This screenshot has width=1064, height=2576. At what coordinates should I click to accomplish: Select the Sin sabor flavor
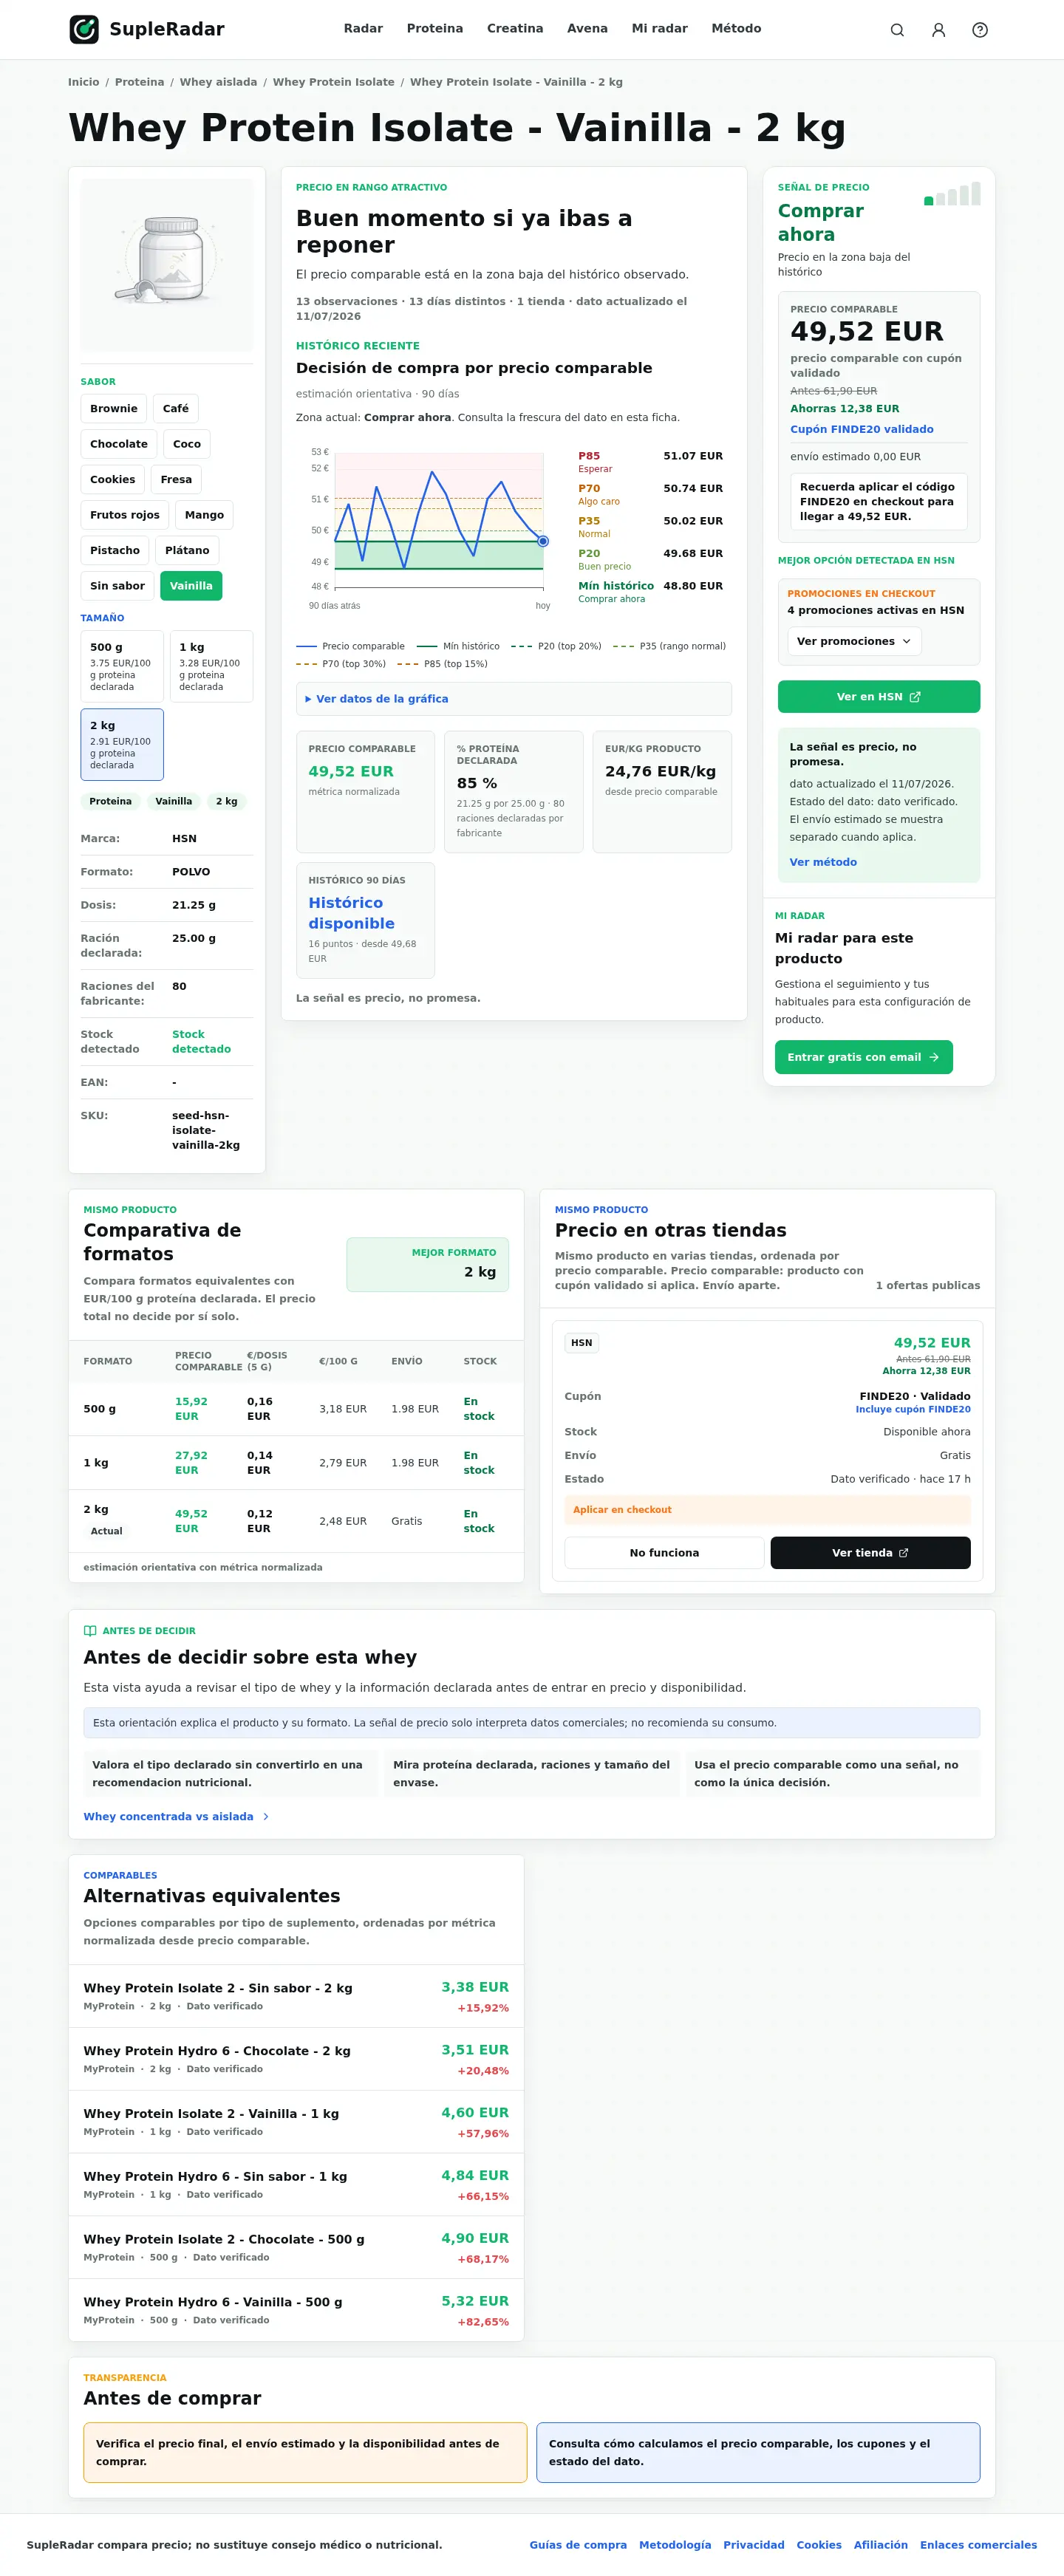point(117,586)
